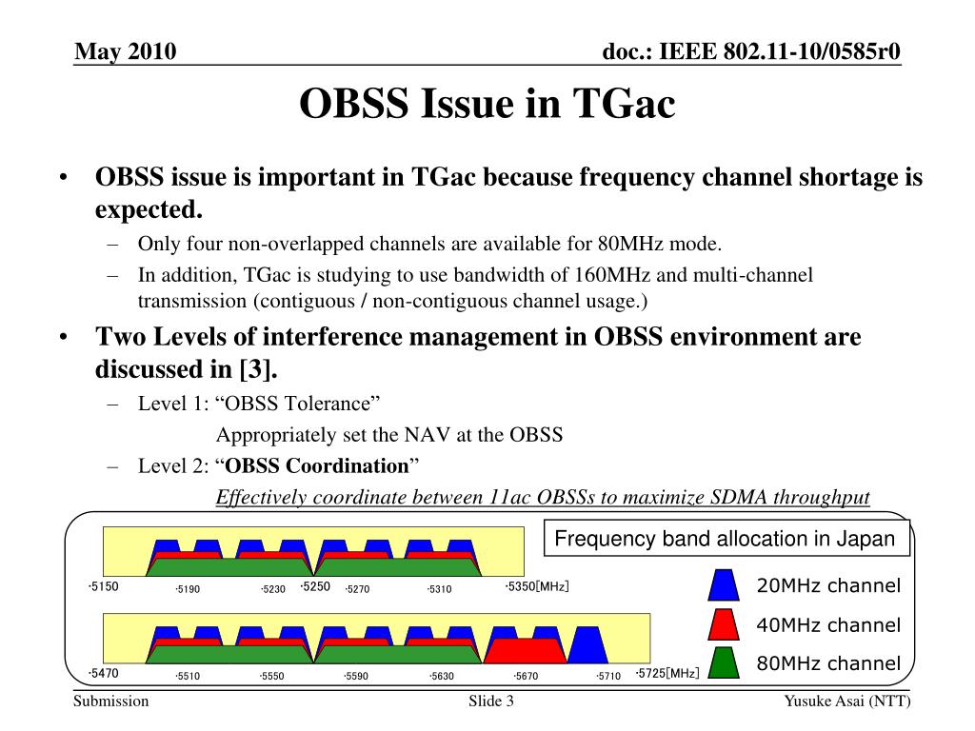
Task: Click the "5470" frequency label
Action: point(103,673)
